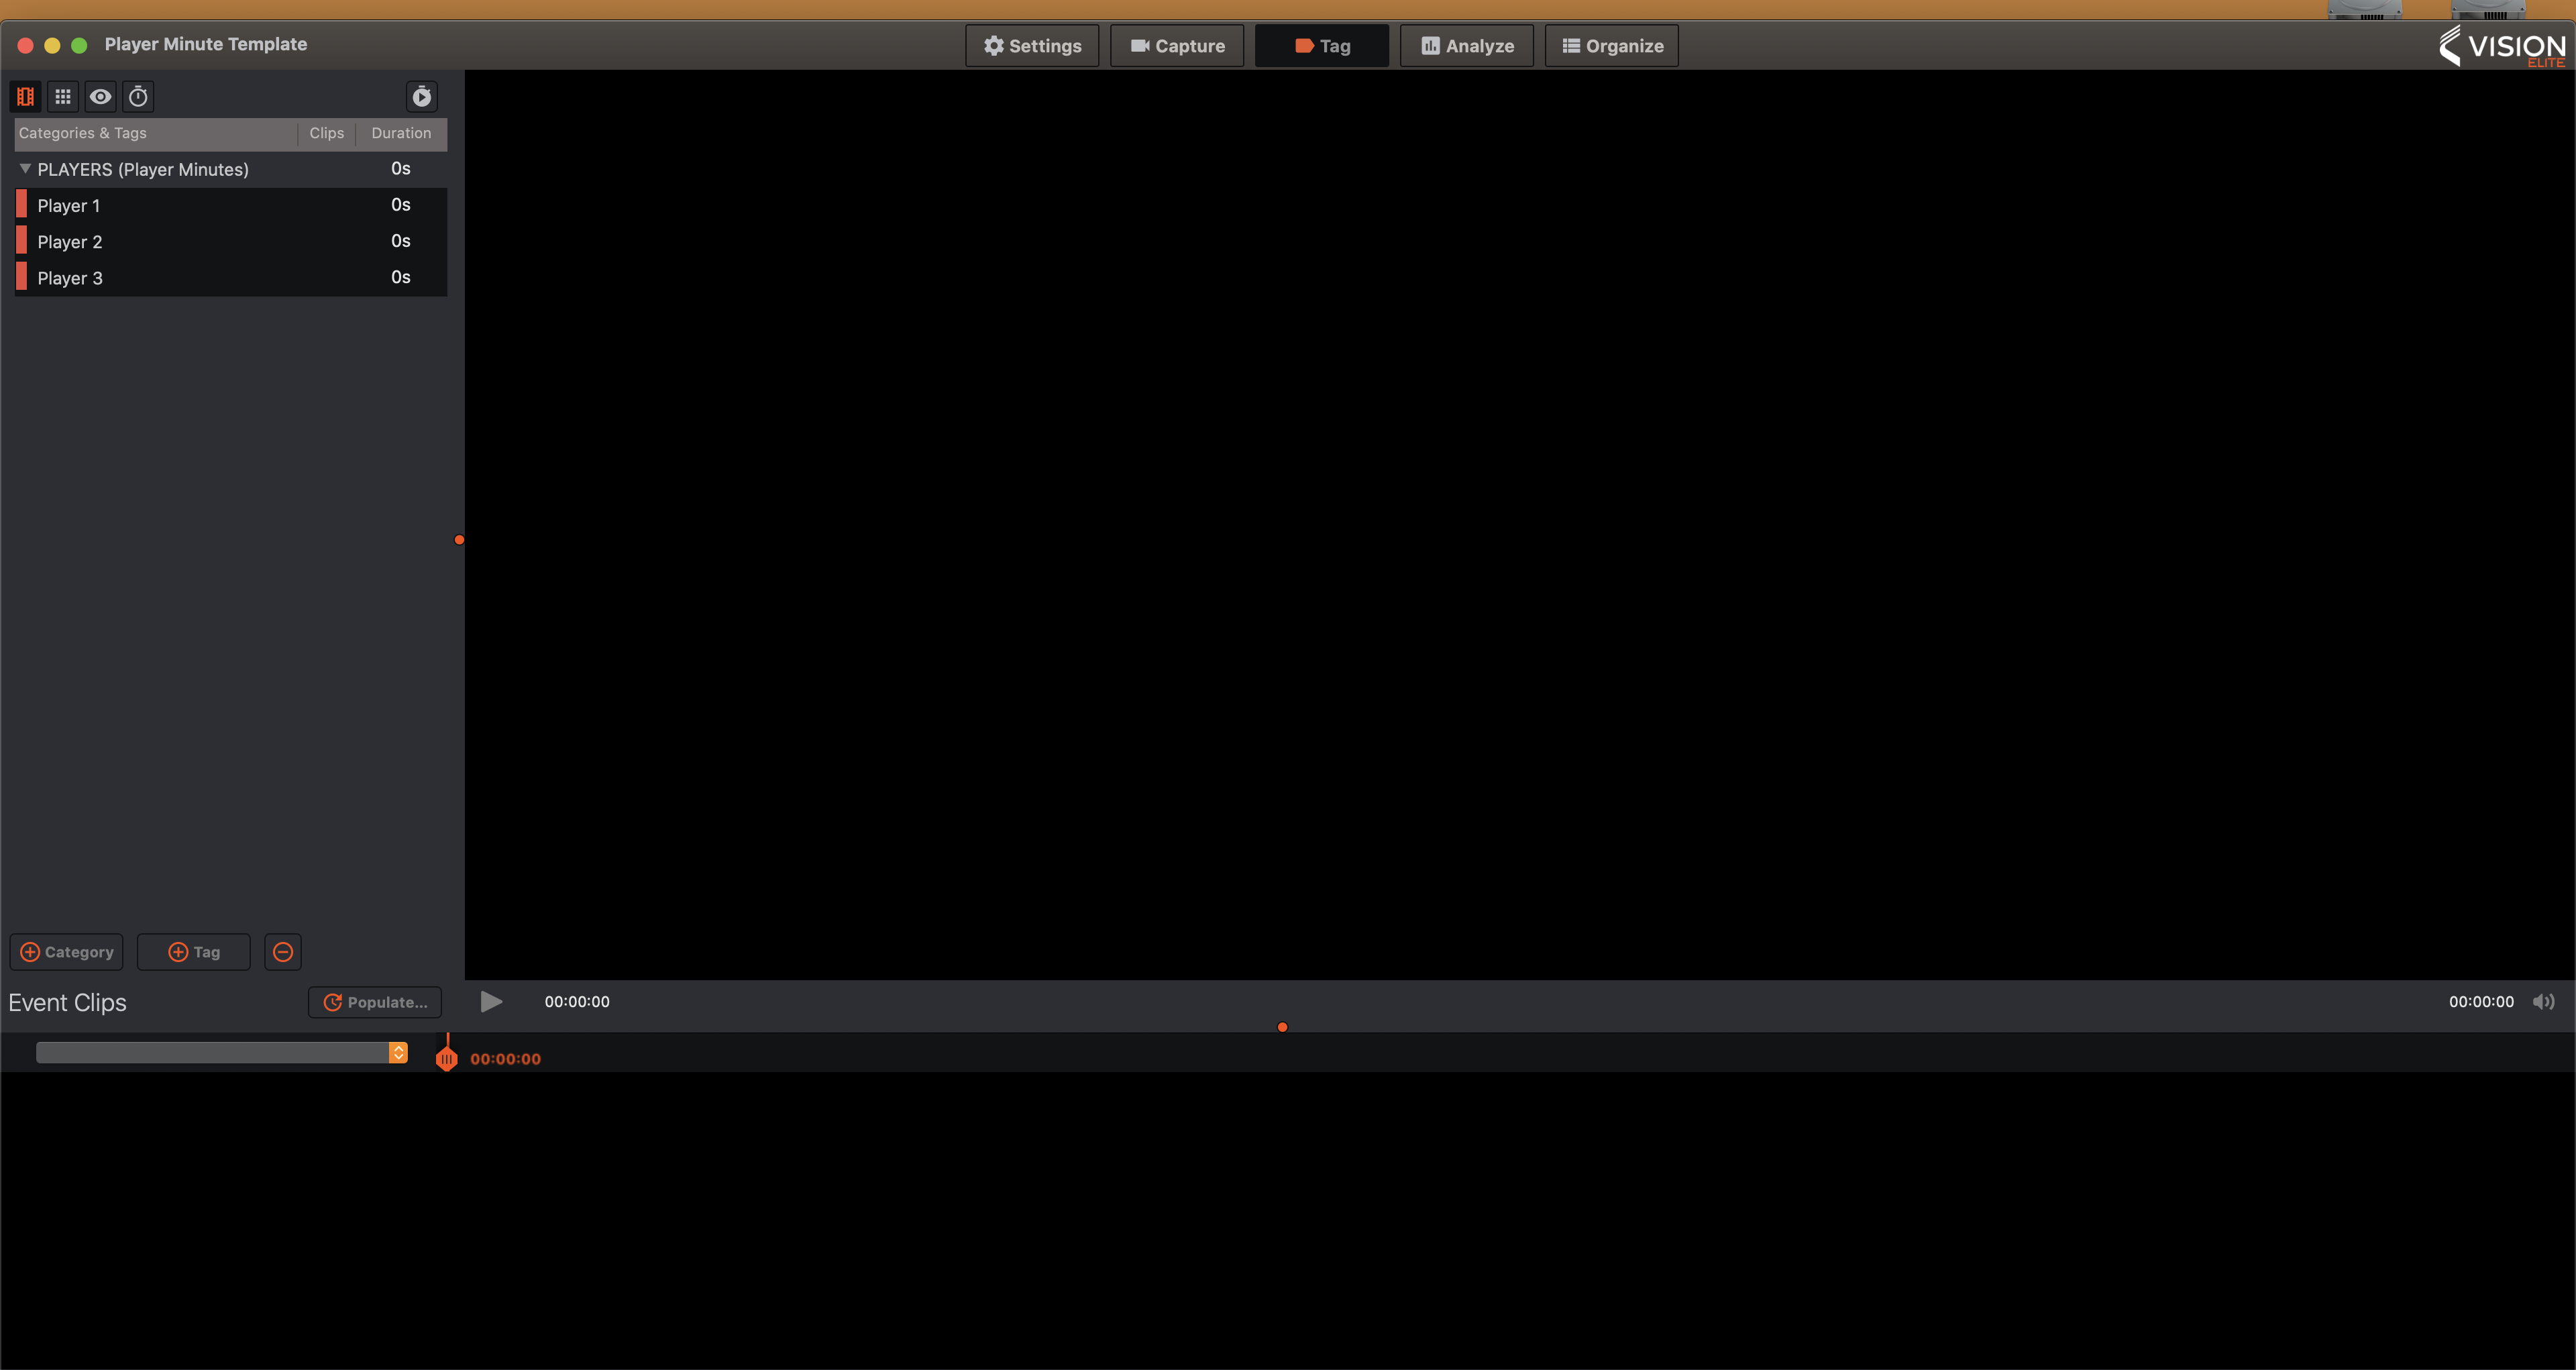Select the Player 2 tag row
The height and width of the screenshot is (1370, 2576).
point(231,241)
